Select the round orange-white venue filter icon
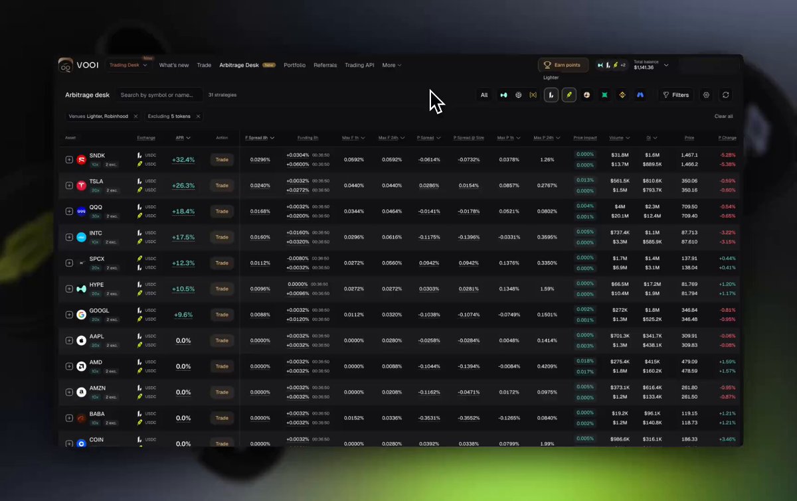The height and width of the screenshot is (501, 797). coord(587,95)
